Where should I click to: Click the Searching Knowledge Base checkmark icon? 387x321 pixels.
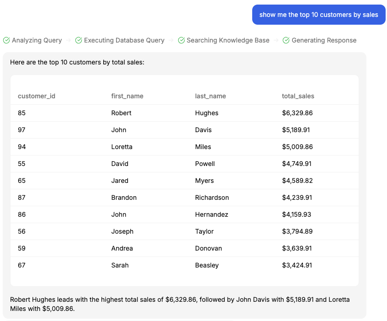(181, 40)
